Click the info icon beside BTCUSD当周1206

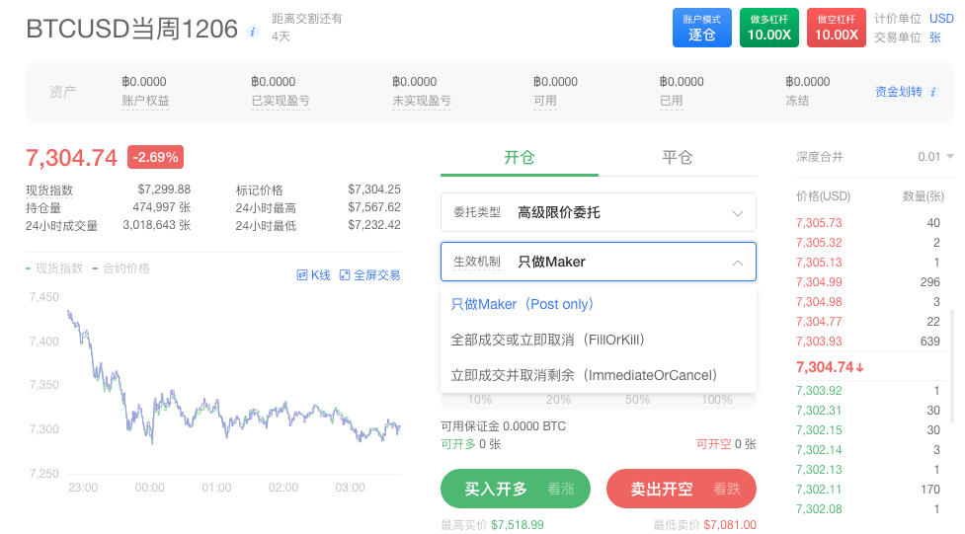[x=253, y=32]
